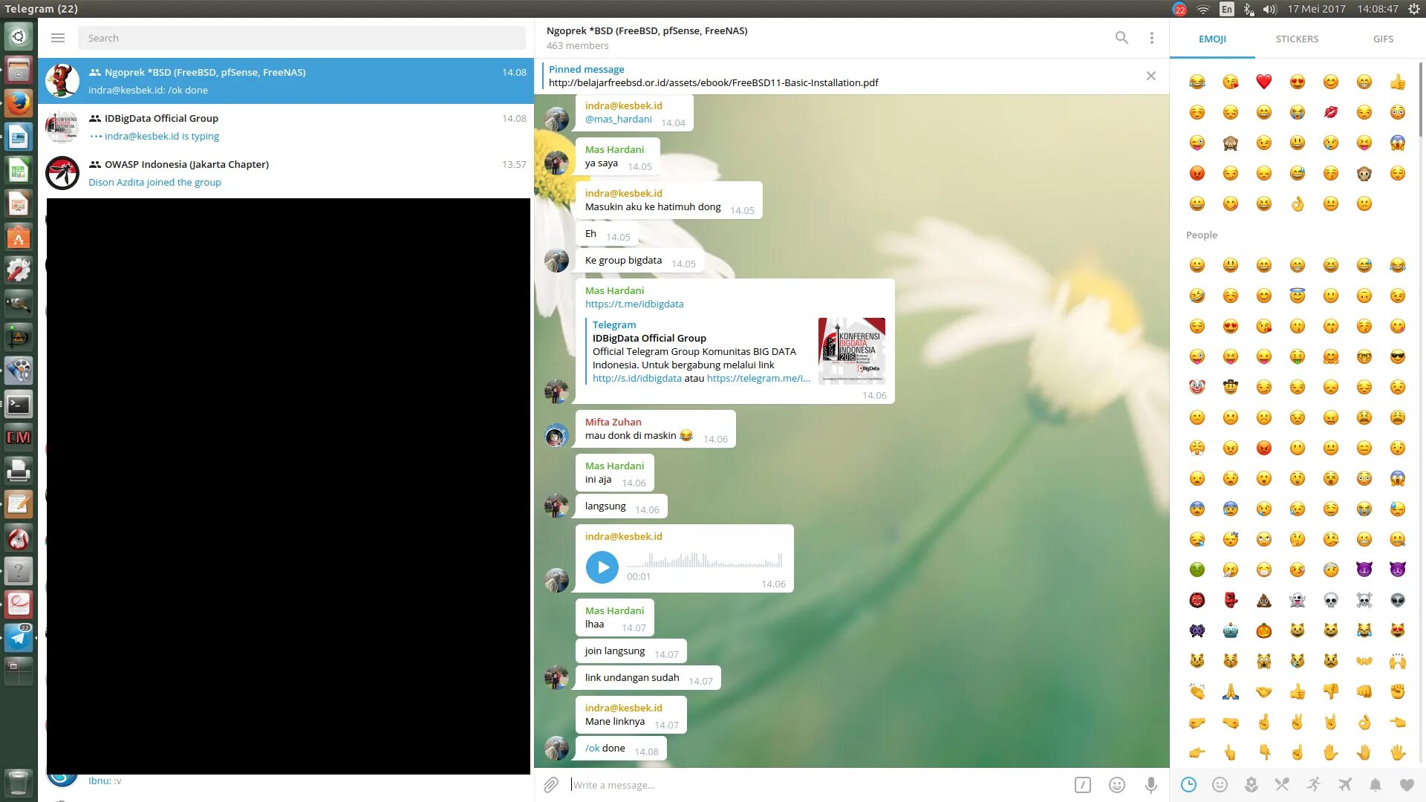Play the voice message from indra@kesbek.id

click(602, 567)
